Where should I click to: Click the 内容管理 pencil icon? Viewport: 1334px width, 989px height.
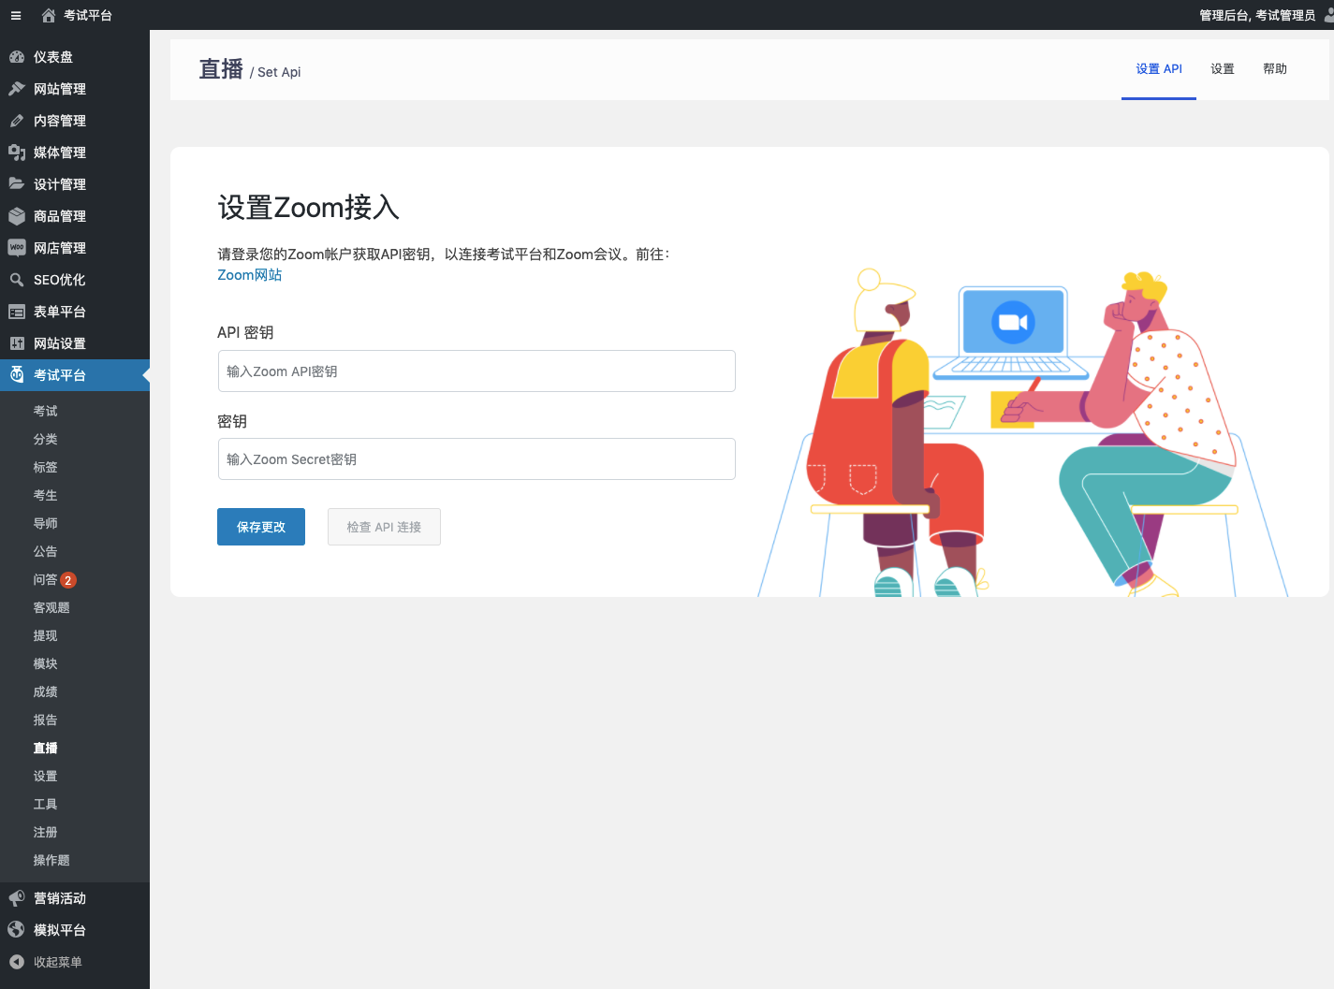[x=17, y=121]
